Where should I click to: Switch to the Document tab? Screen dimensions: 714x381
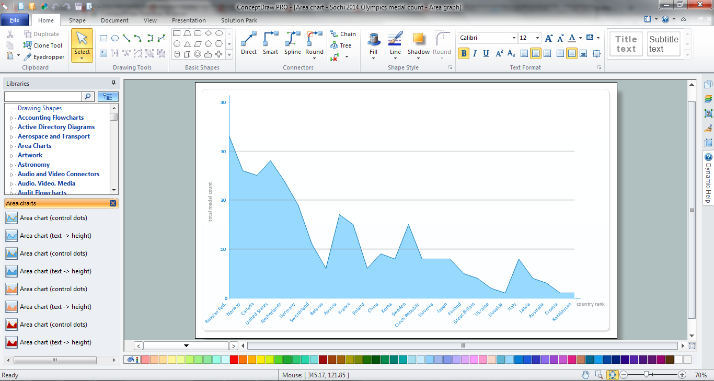click(114, 20)
